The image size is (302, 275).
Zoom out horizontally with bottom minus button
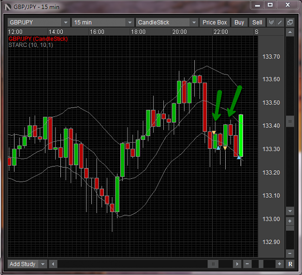(247, 264)
